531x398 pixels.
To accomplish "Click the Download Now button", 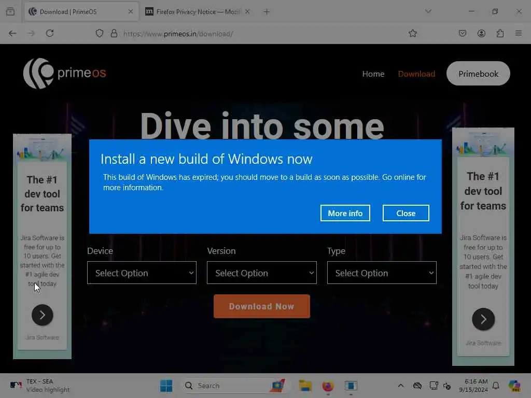I will pyautogui.click(x=262, y=306).
